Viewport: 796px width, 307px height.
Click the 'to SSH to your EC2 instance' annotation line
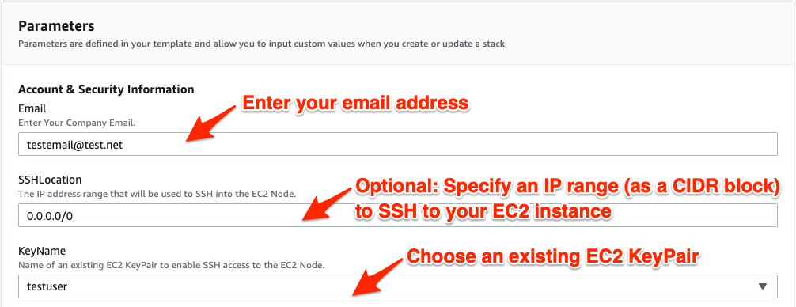point(483,211)
